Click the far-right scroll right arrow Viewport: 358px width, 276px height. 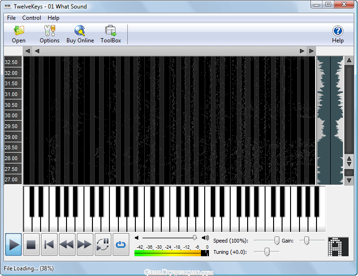point(311,51)
